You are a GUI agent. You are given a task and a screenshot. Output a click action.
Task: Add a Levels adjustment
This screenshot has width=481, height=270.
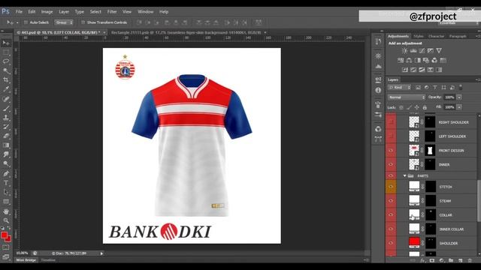[413, 51]
